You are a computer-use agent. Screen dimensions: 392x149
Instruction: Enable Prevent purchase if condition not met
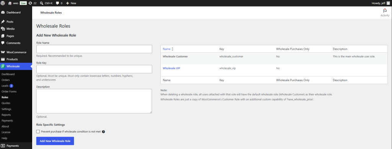(x=38, y=131)
